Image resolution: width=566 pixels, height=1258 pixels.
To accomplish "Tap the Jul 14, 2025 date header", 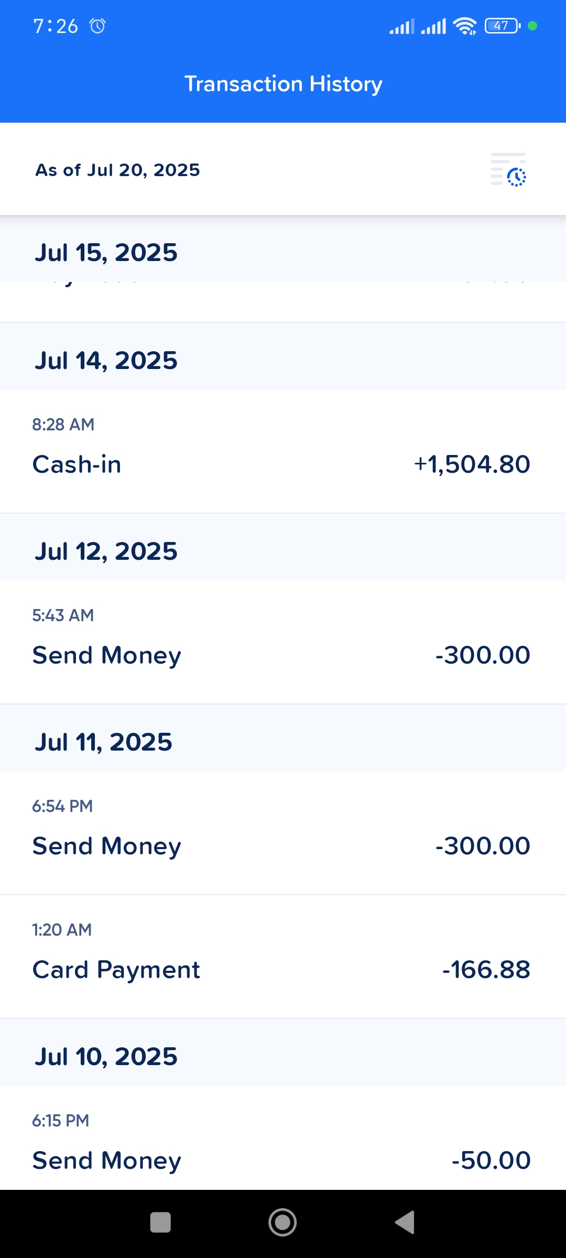I will point(106,361).
